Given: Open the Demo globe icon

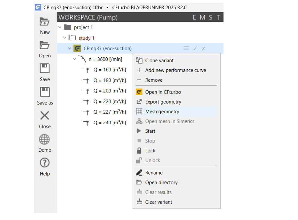Looking at the screenshot, I should [44, 139].
